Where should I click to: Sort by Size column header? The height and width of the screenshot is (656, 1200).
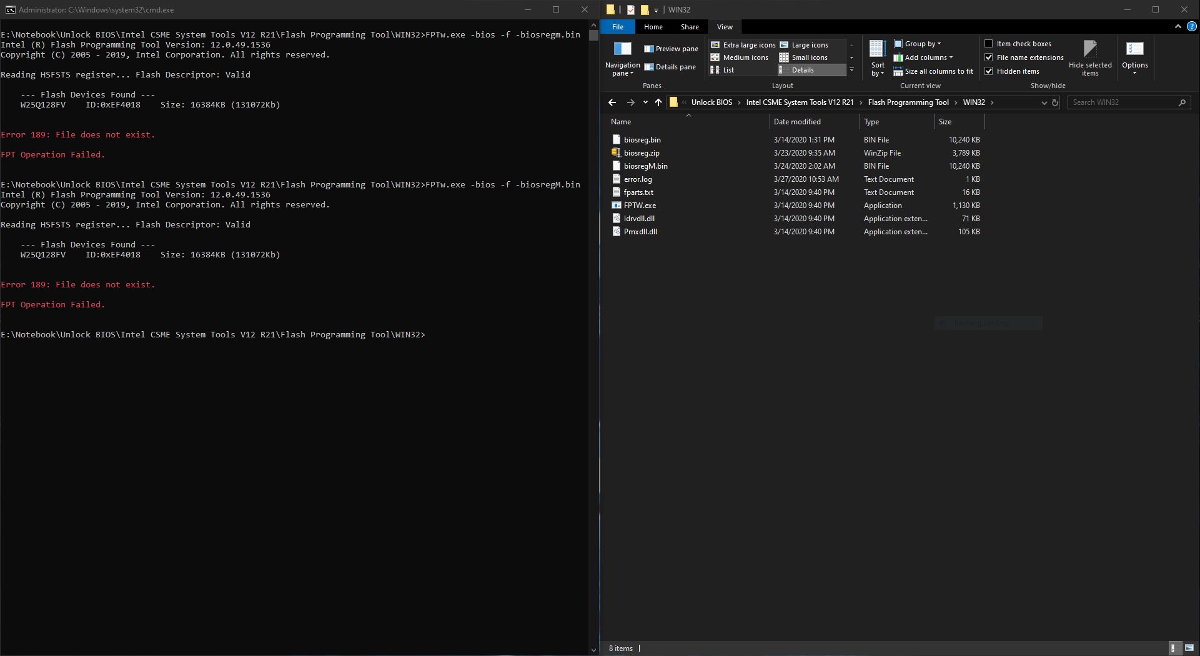[960, 122]
